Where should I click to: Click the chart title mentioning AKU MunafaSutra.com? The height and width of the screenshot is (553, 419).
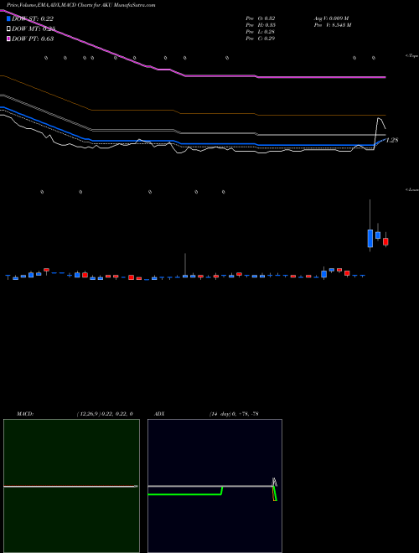click(80, 5)
